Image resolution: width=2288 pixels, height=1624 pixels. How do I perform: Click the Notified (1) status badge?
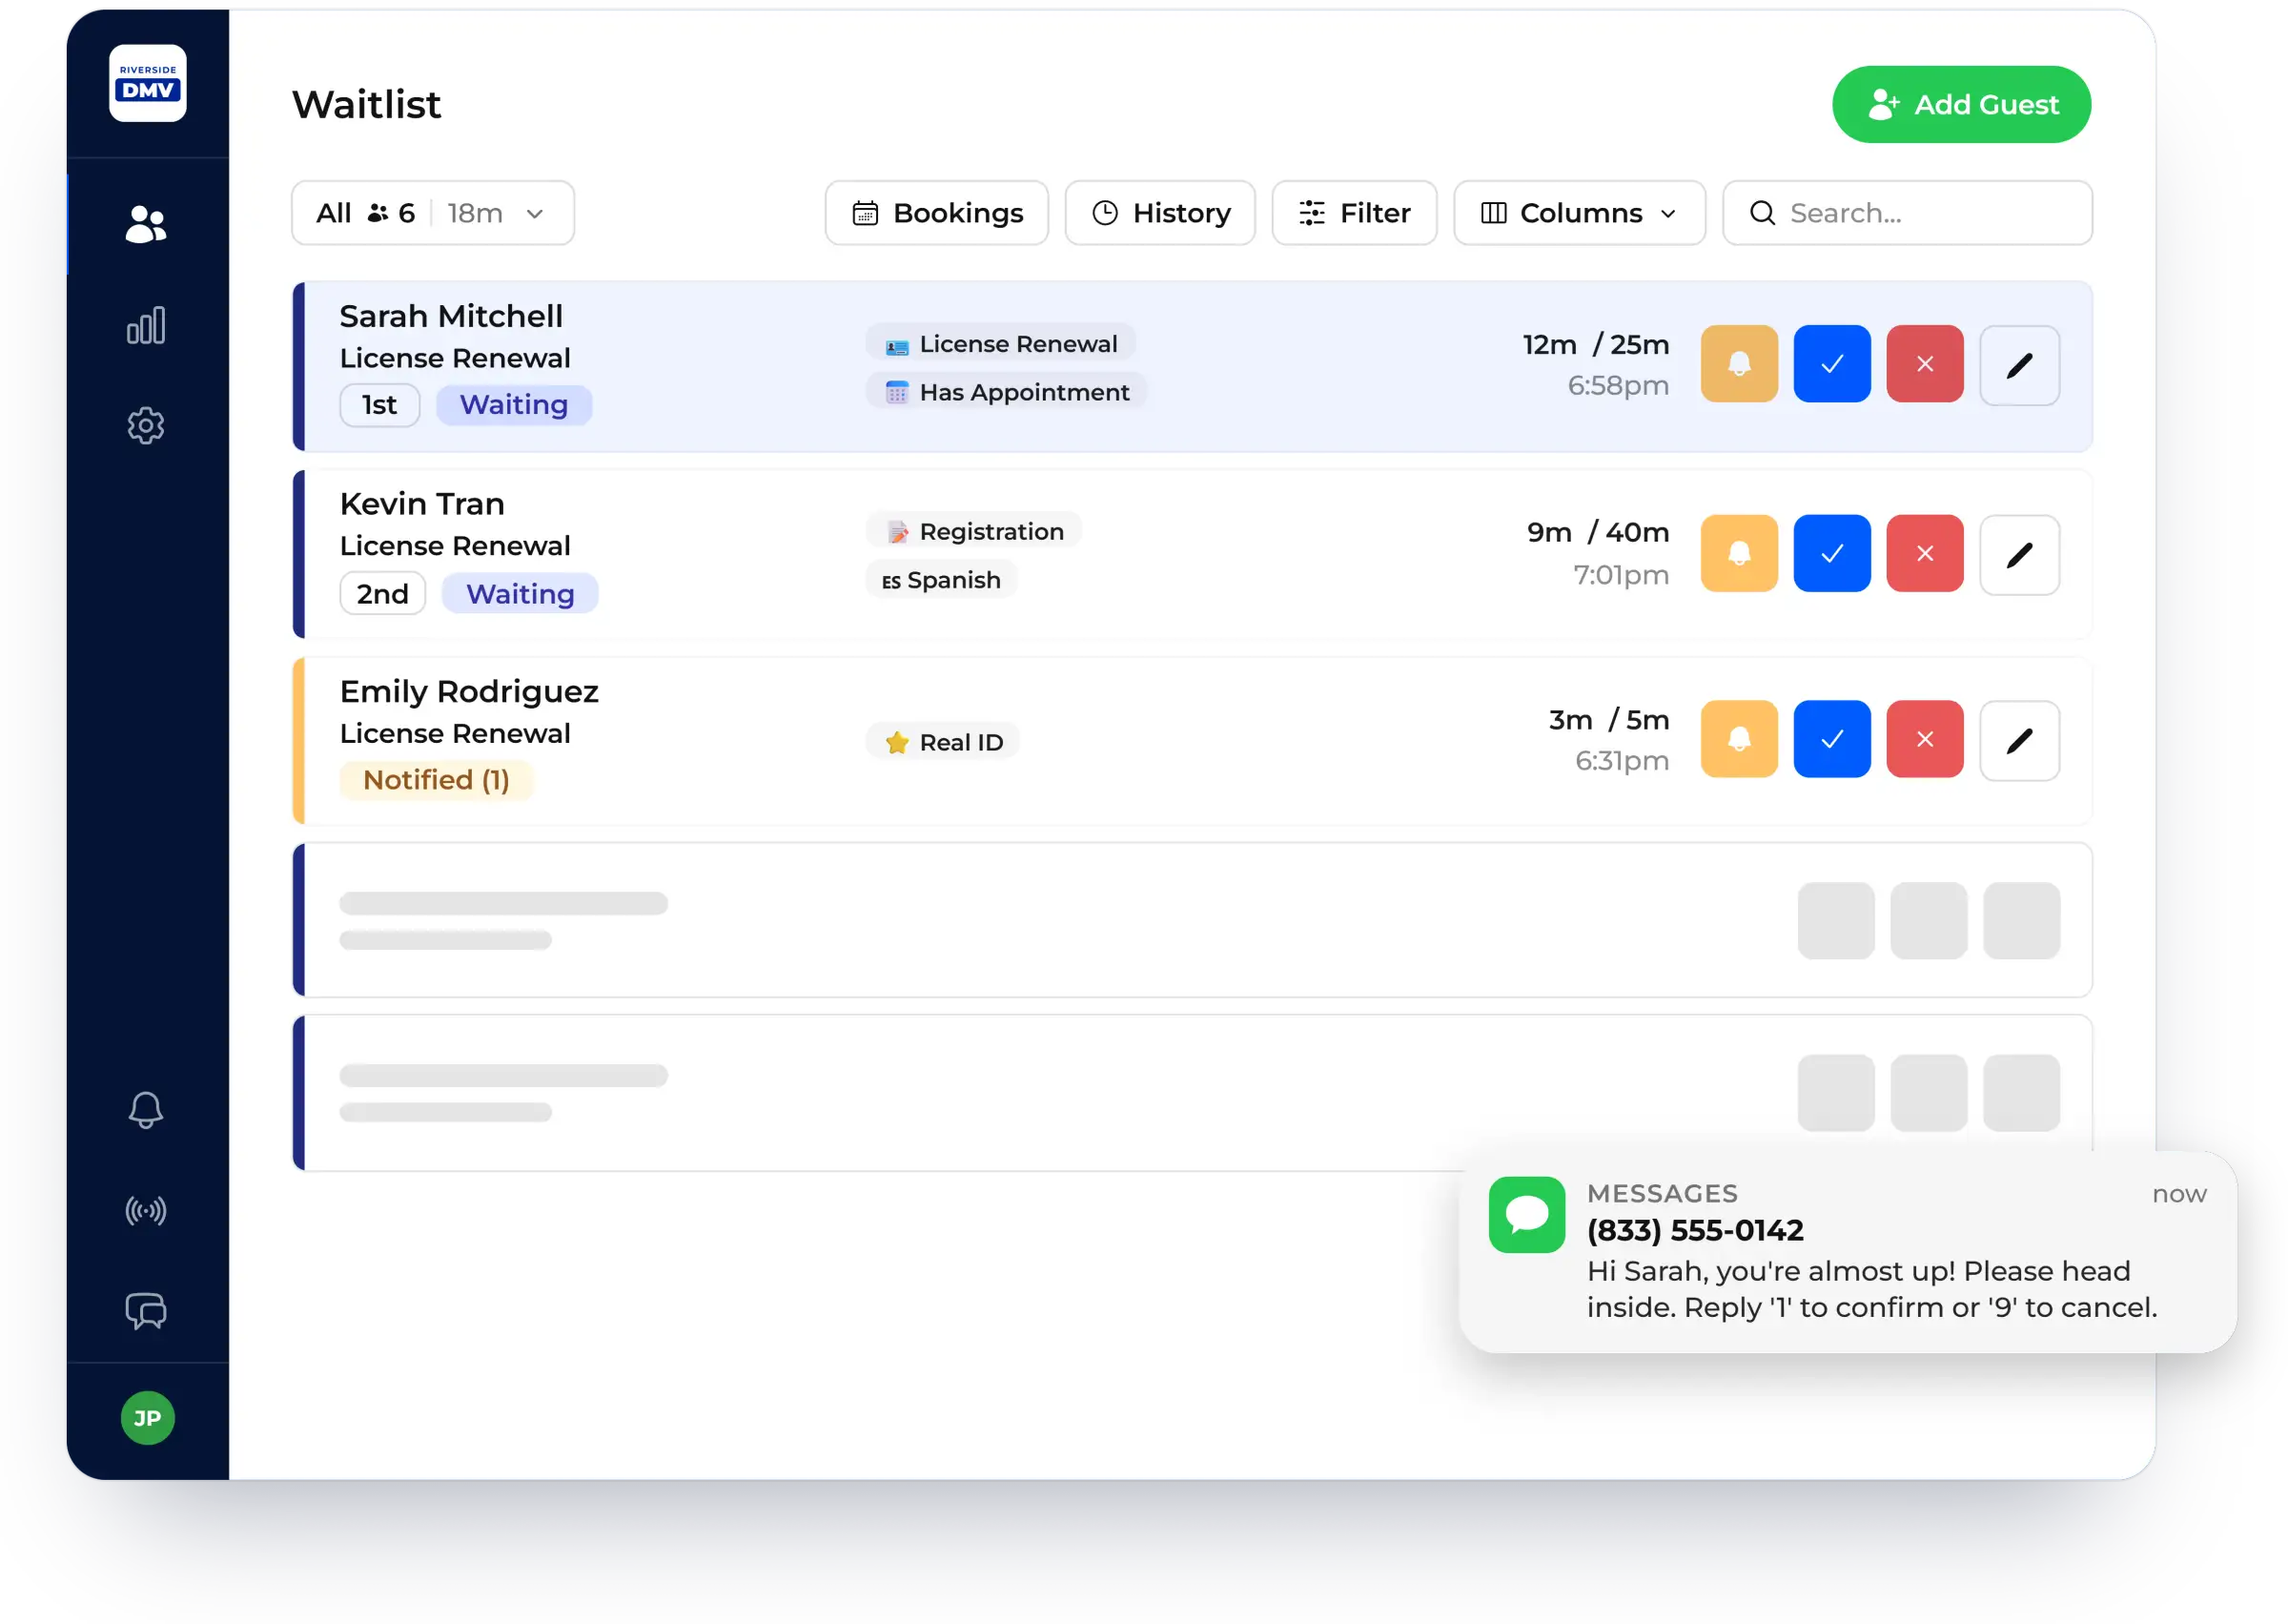437,780
